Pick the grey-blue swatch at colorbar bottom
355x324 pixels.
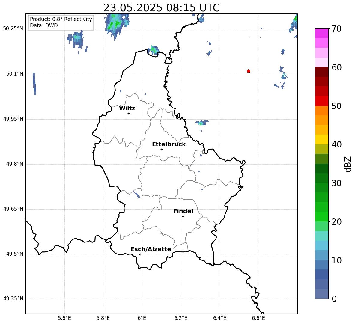[322, 294]
